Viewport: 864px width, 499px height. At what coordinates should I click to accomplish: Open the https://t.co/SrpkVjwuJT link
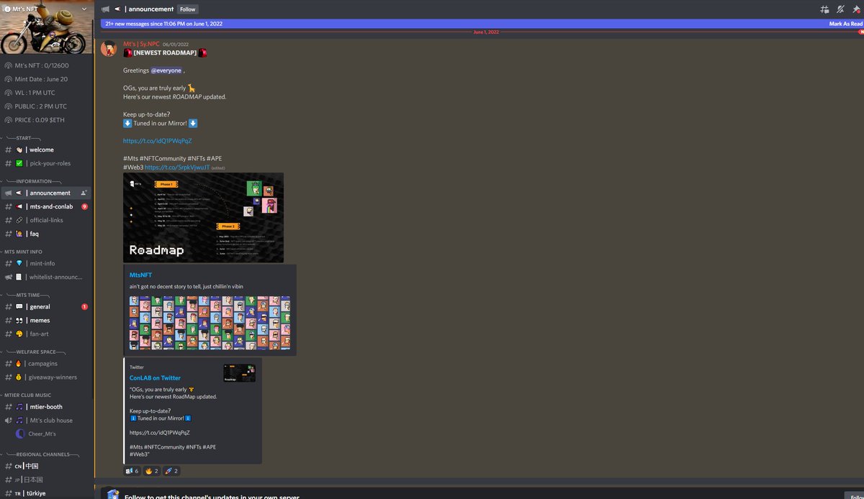[177, 167]
